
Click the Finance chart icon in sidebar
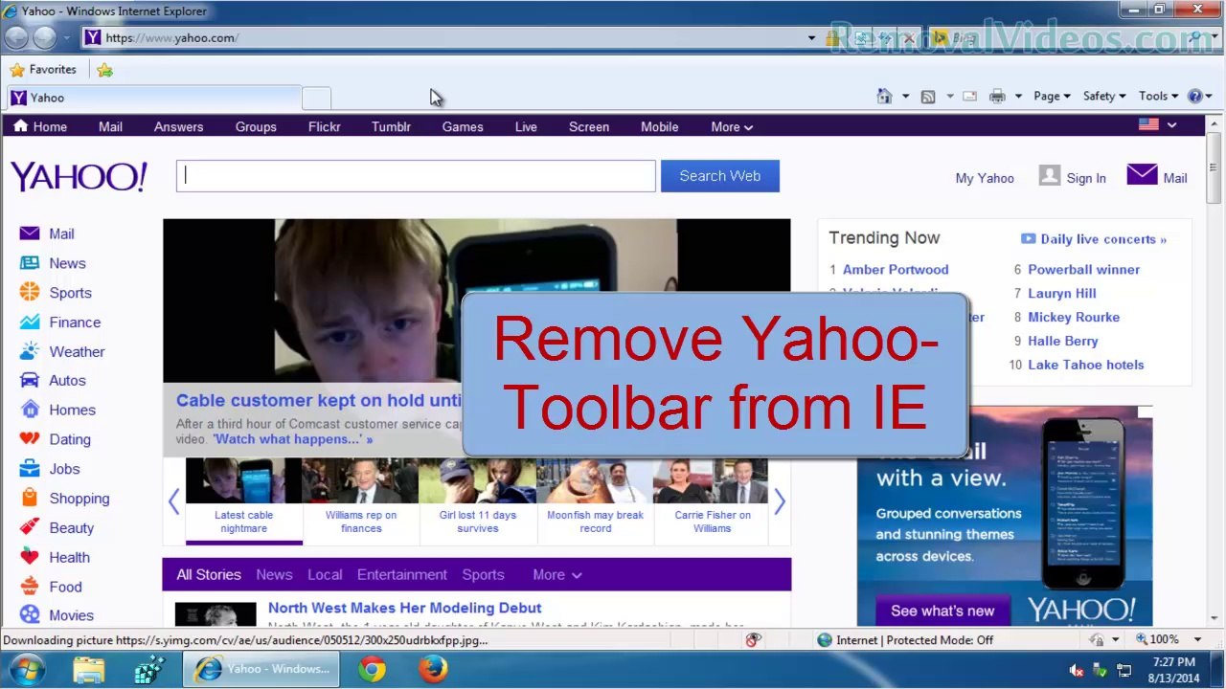tap(30, 322)
